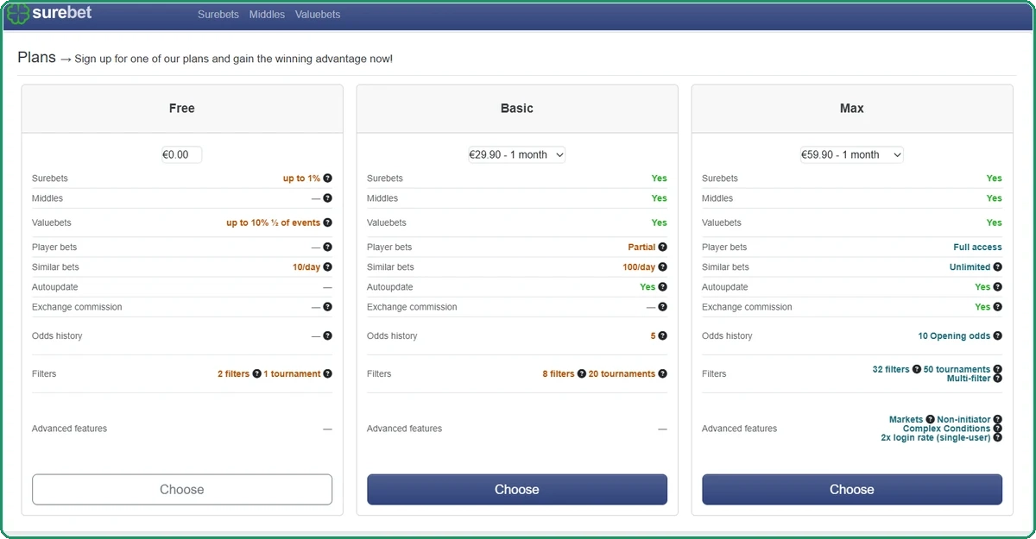
Task: Open help icon next to '1 tournament'
Action: 328,374
